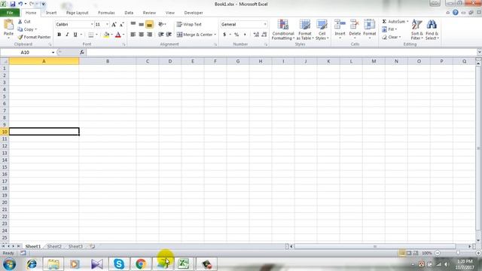This screenshot has width=482, height=271.
Task: Switch to Sheet3 tab
Action: click(x=75, y=246)
